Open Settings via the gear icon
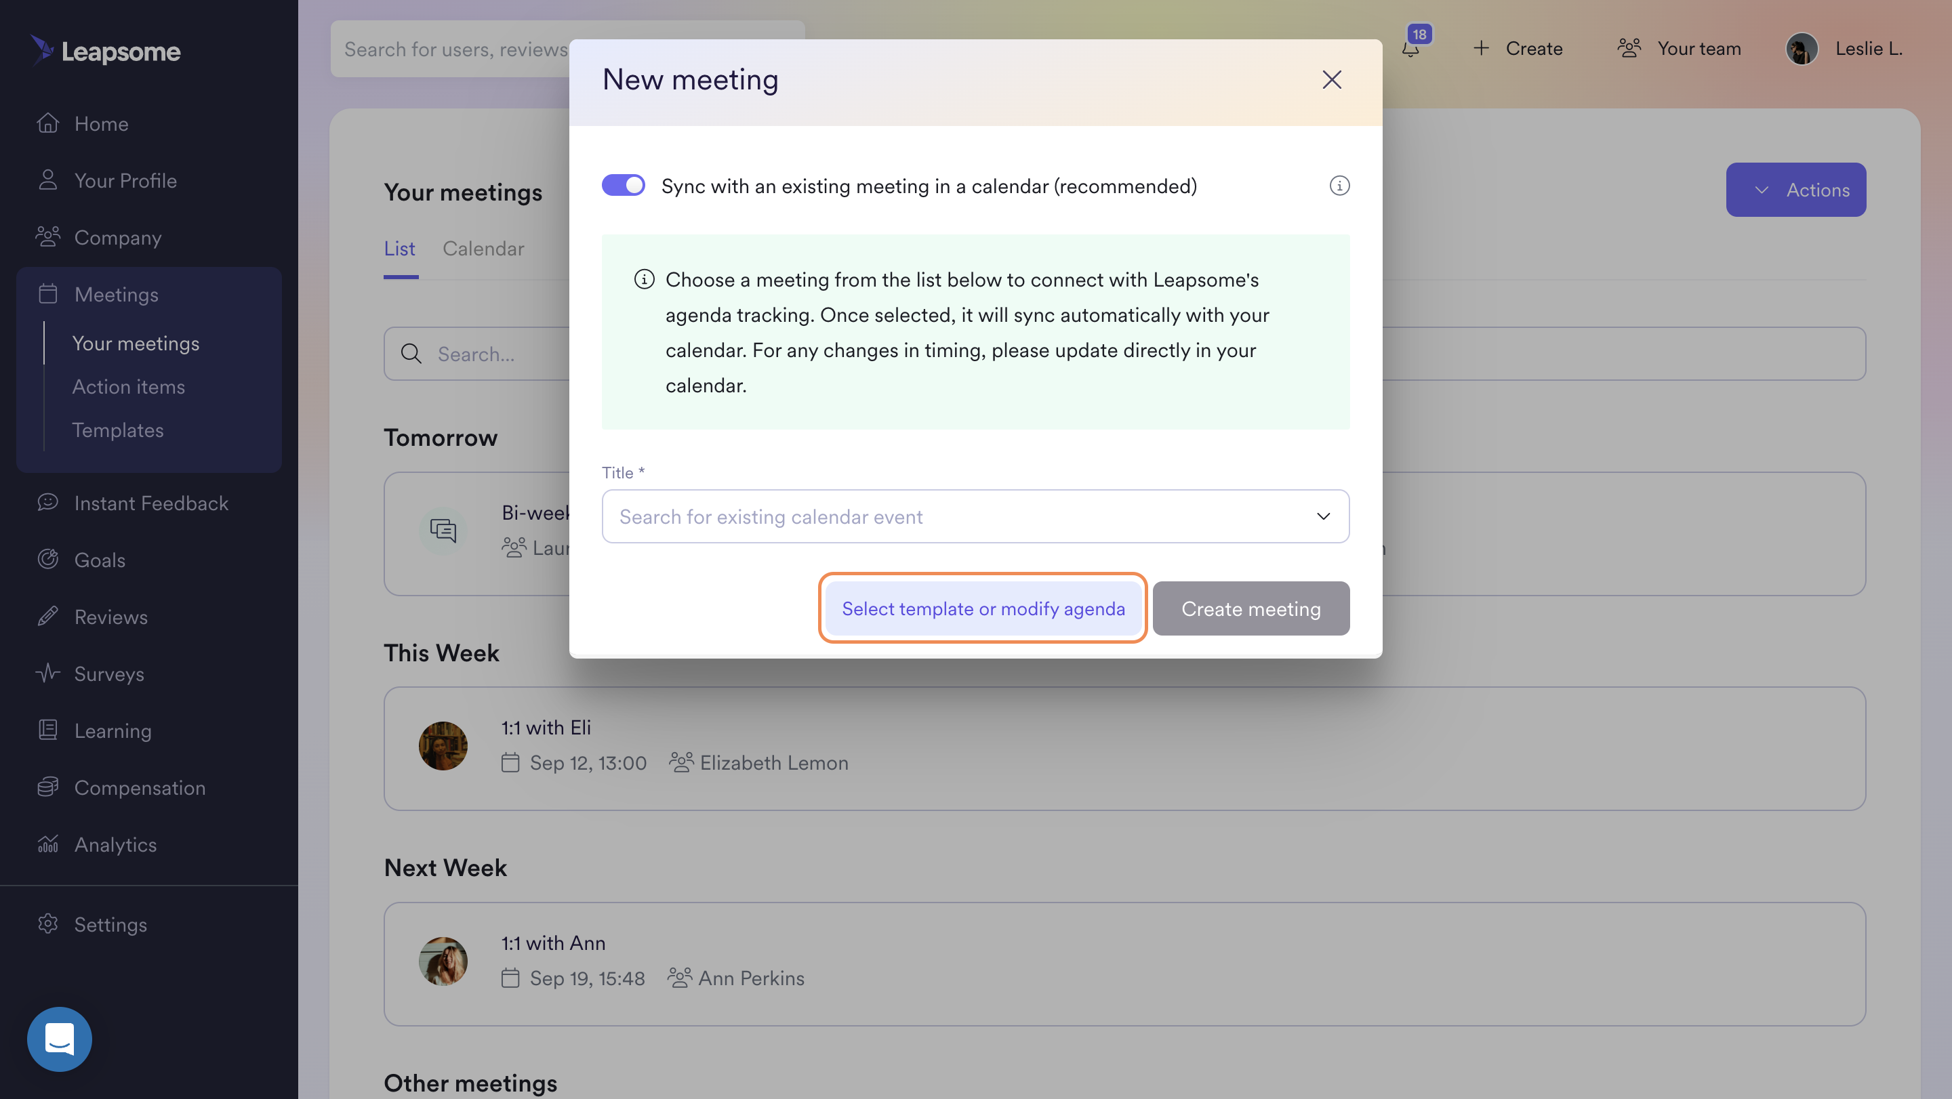 point(47,924)
